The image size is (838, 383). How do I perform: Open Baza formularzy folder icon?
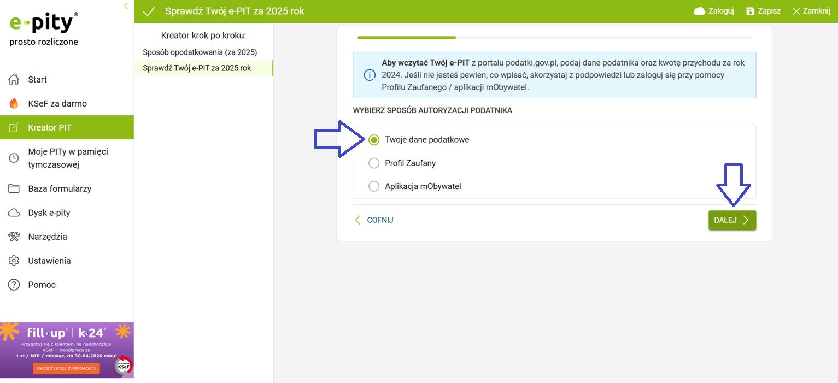pyautogui.click(x=14, y=189)
